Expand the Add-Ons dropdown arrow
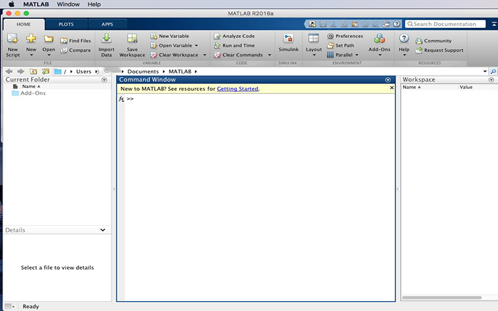 380,55
